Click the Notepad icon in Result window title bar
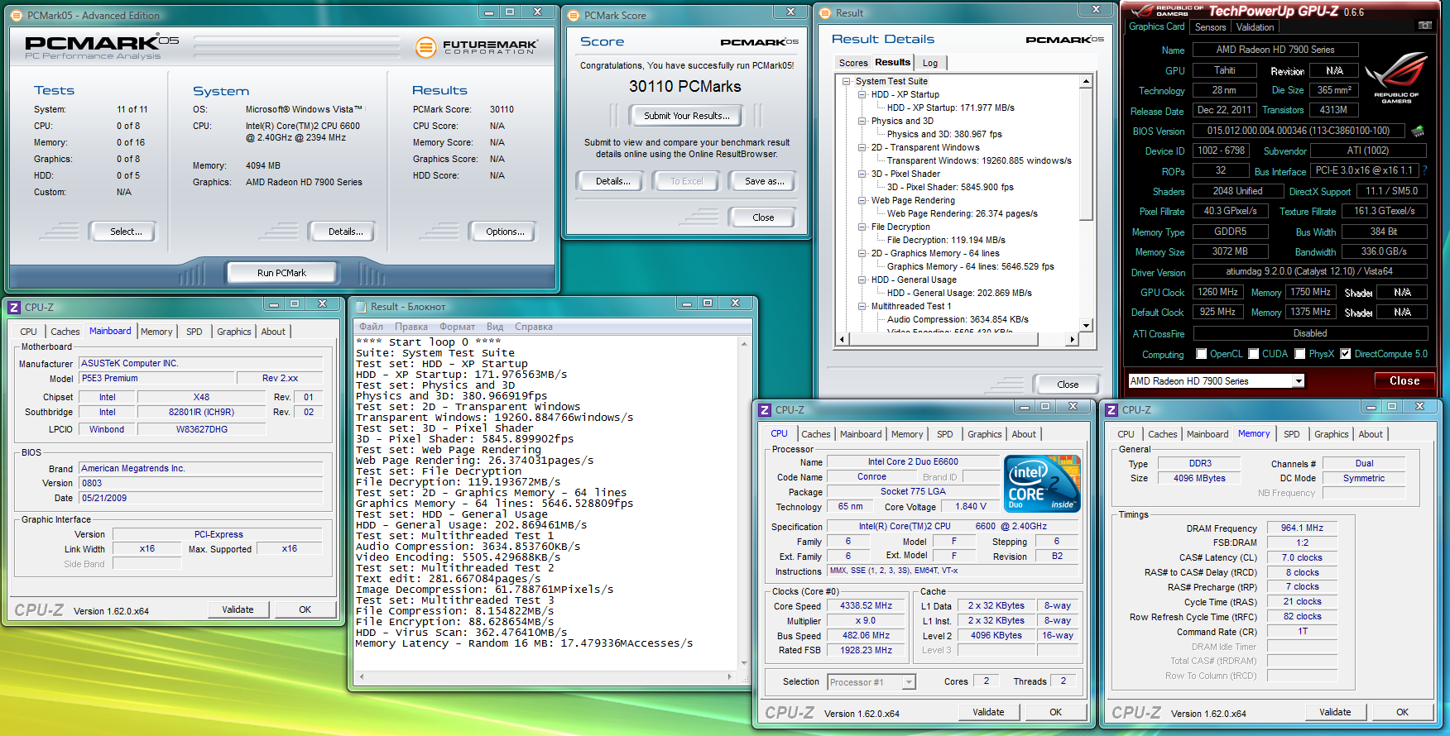 click(361, 307)
